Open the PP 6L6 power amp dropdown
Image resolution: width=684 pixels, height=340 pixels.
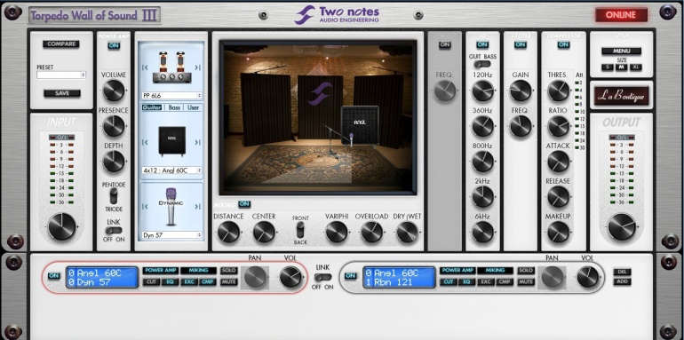tap(171, 96)
